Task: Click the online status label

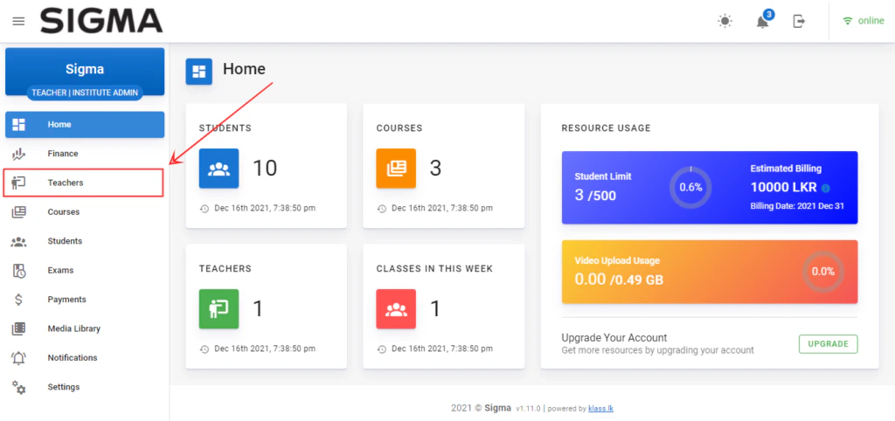Action: point(871,21)
